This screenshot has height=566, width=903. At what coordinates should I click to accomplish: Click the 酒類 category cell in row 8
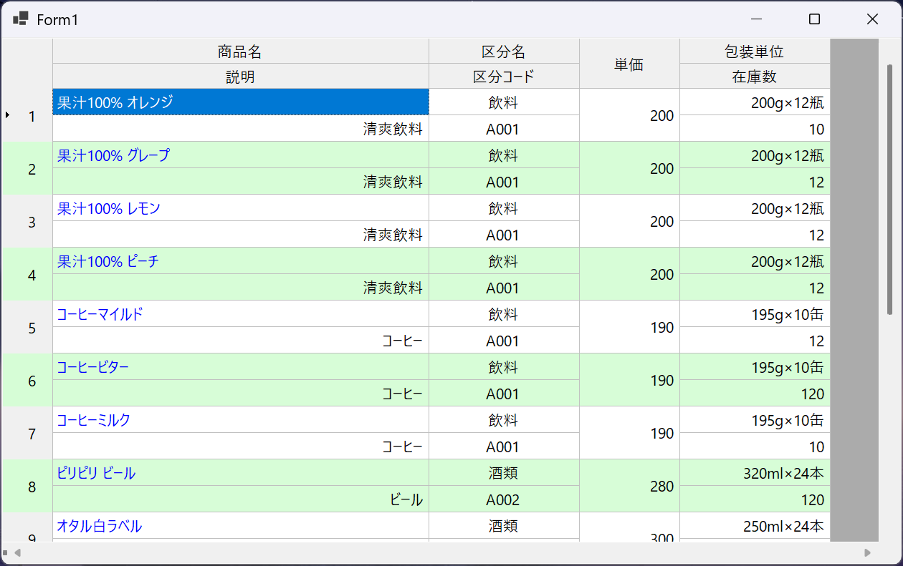point(504,472)
